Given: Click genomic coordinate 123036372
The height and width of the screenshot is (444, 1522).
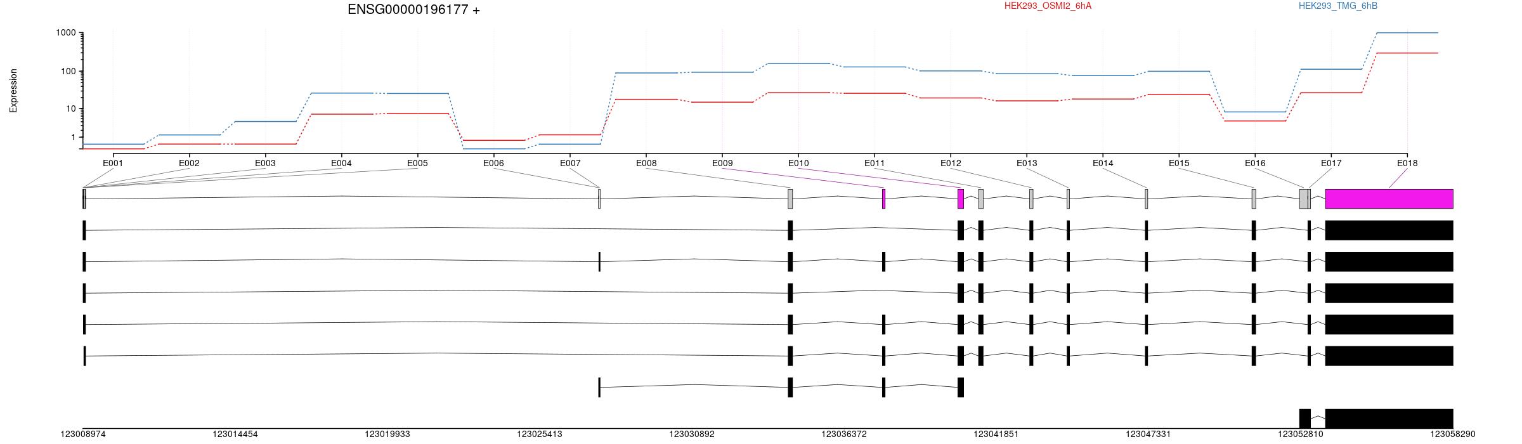Looking at the screenshot, I should pos(844,434).
